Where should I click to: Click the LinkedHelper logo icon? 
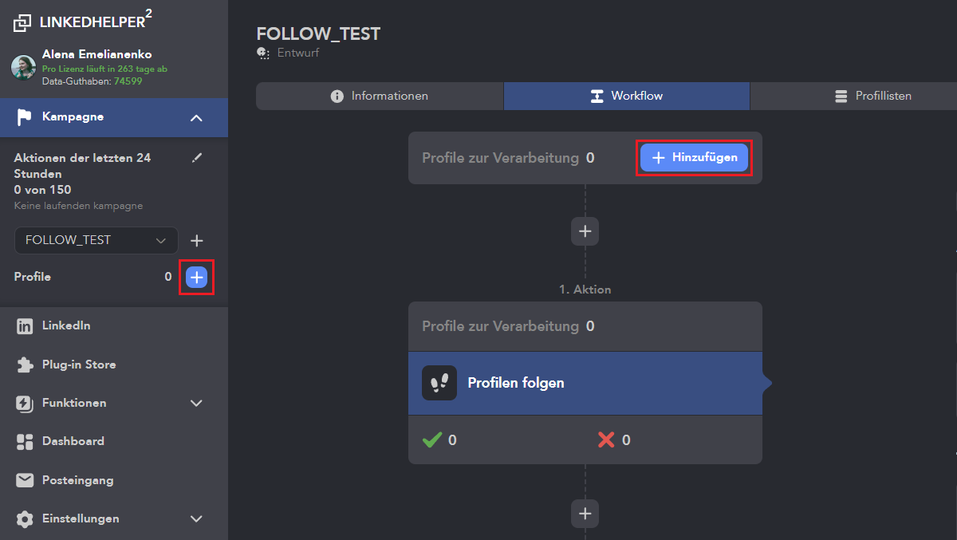pos(22,23)
